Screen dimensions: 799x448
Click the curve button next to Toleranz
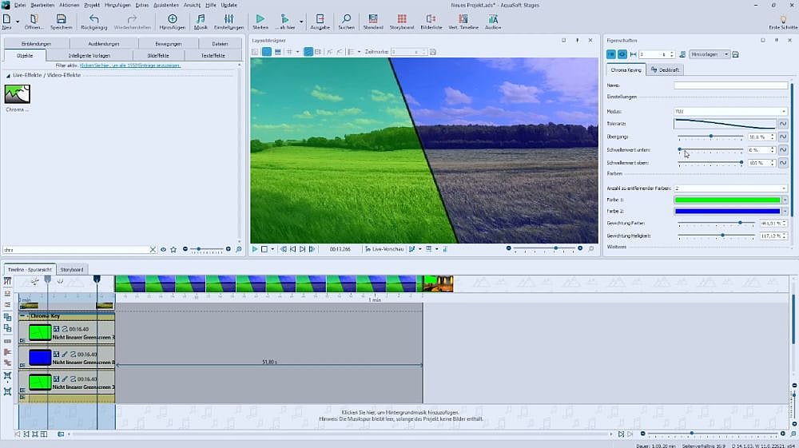783,124
